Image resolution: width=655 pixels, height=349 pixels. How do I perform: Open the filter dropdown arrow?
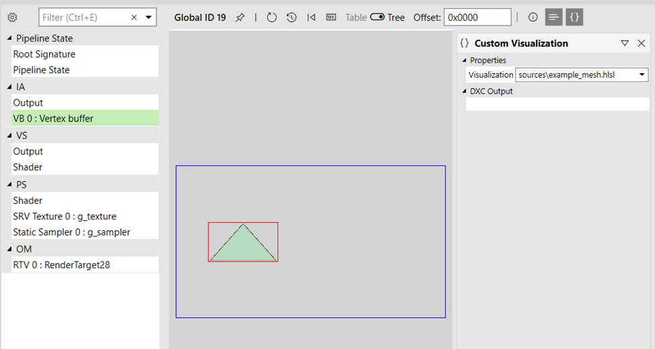point(148,17)
